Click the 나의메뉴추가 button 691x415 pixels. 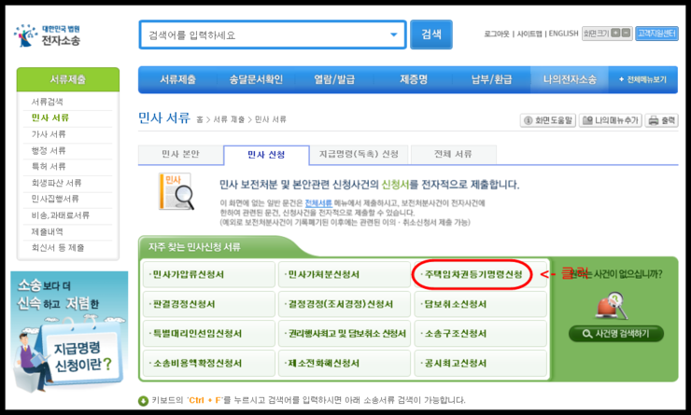pyautogui.click(x=611, y=120)
